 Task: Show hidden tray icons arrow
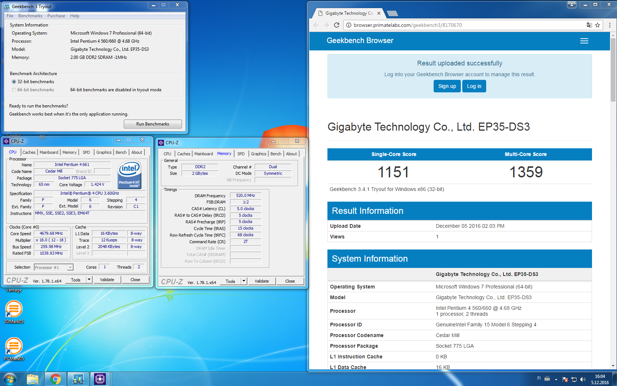(556, 379)
